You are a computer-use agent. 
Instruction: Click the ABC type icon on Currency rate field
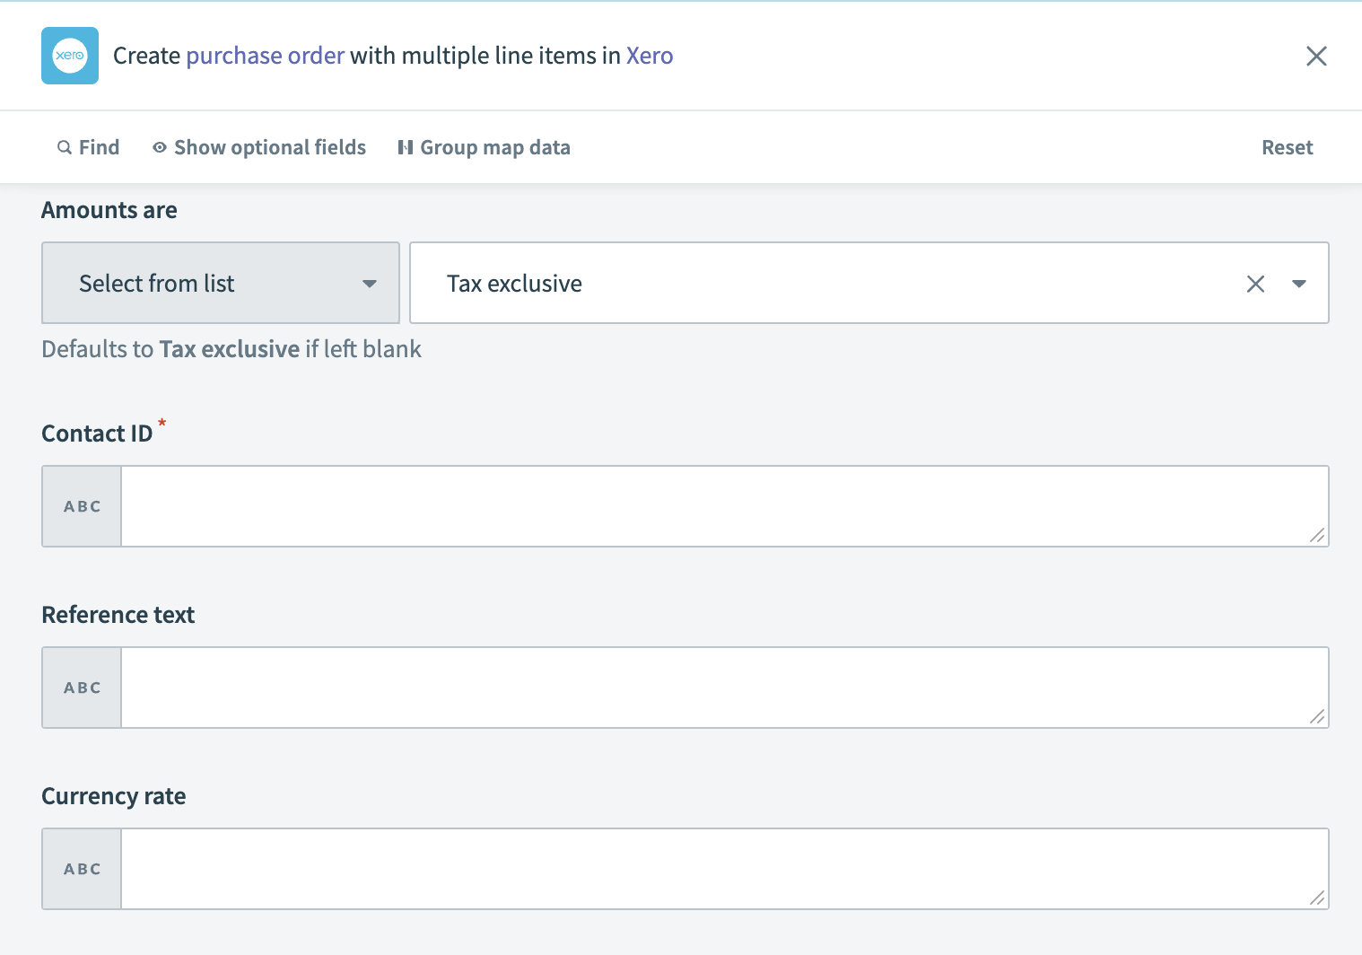pos(81,868)
